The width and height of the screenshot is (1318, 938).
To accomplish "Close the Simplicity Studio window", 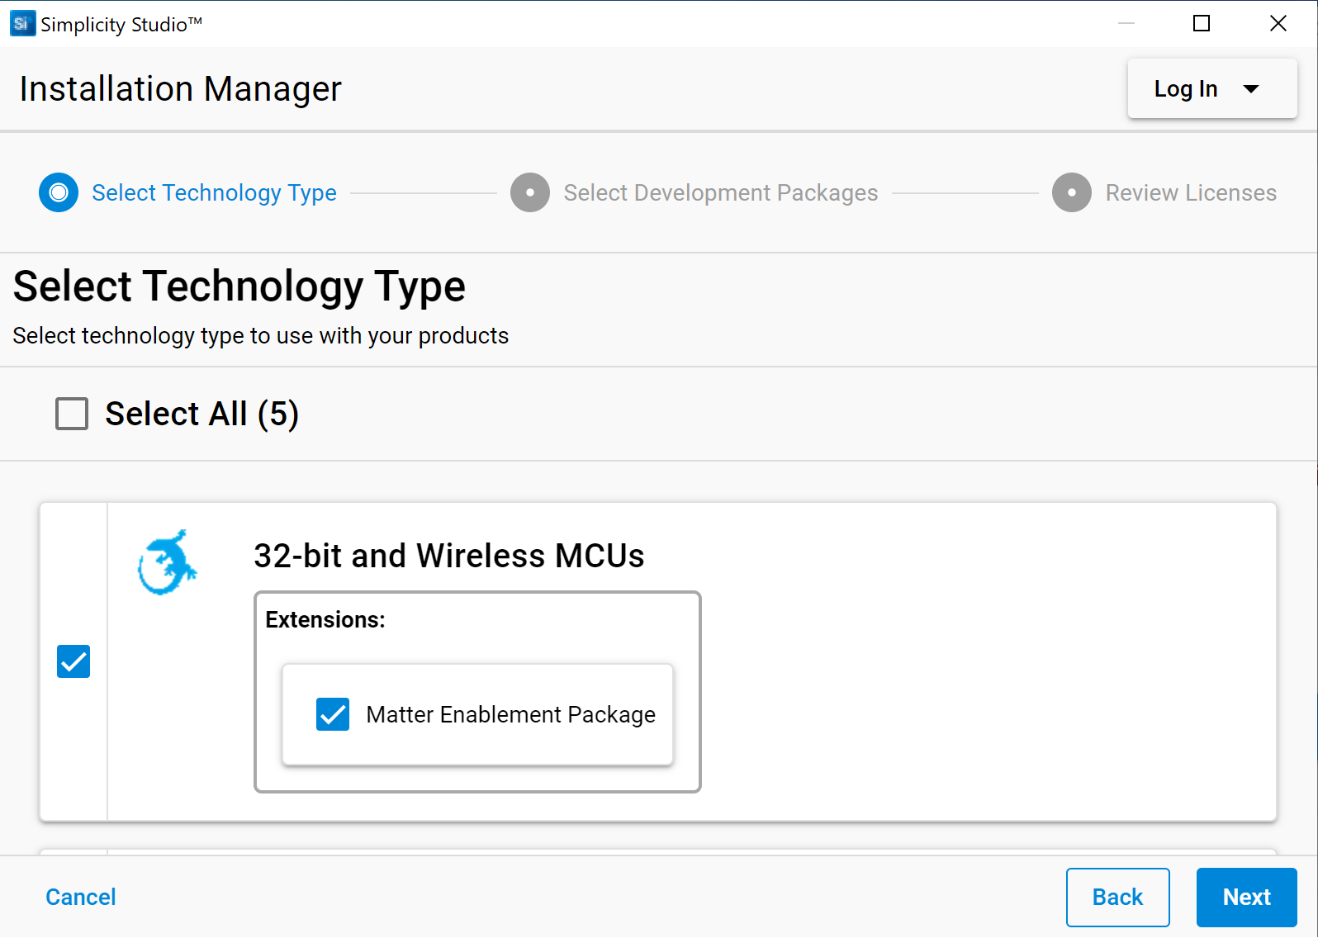I will pyautogui.click(x=1278, y=23).
